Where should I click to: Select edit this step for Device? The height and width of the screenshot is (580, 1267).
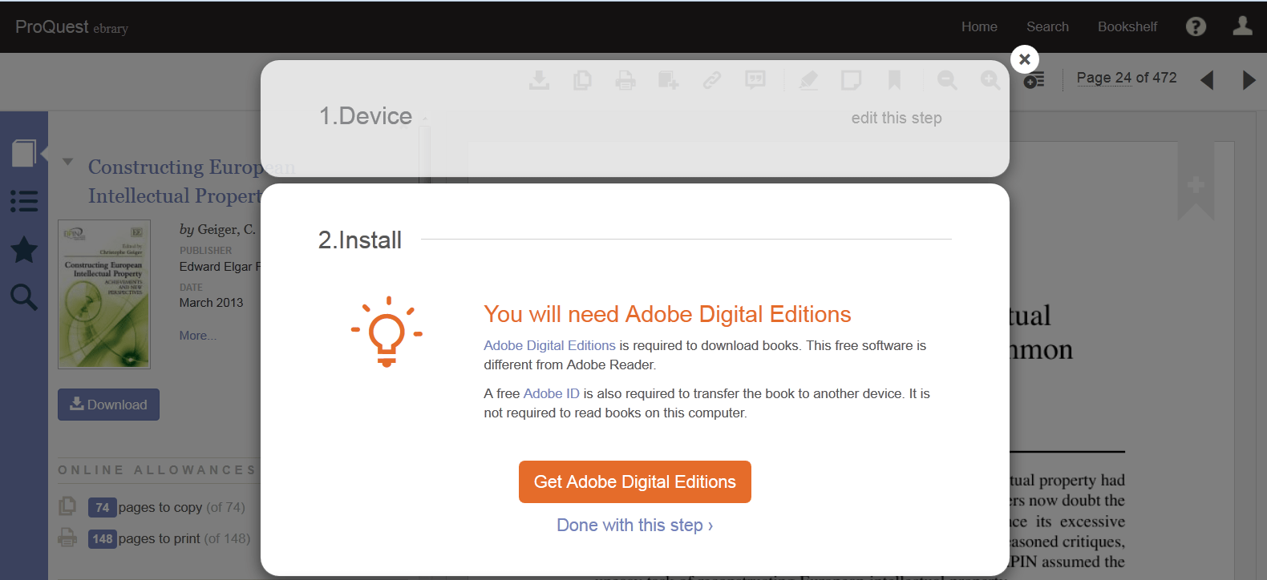(x=897, y=118)
